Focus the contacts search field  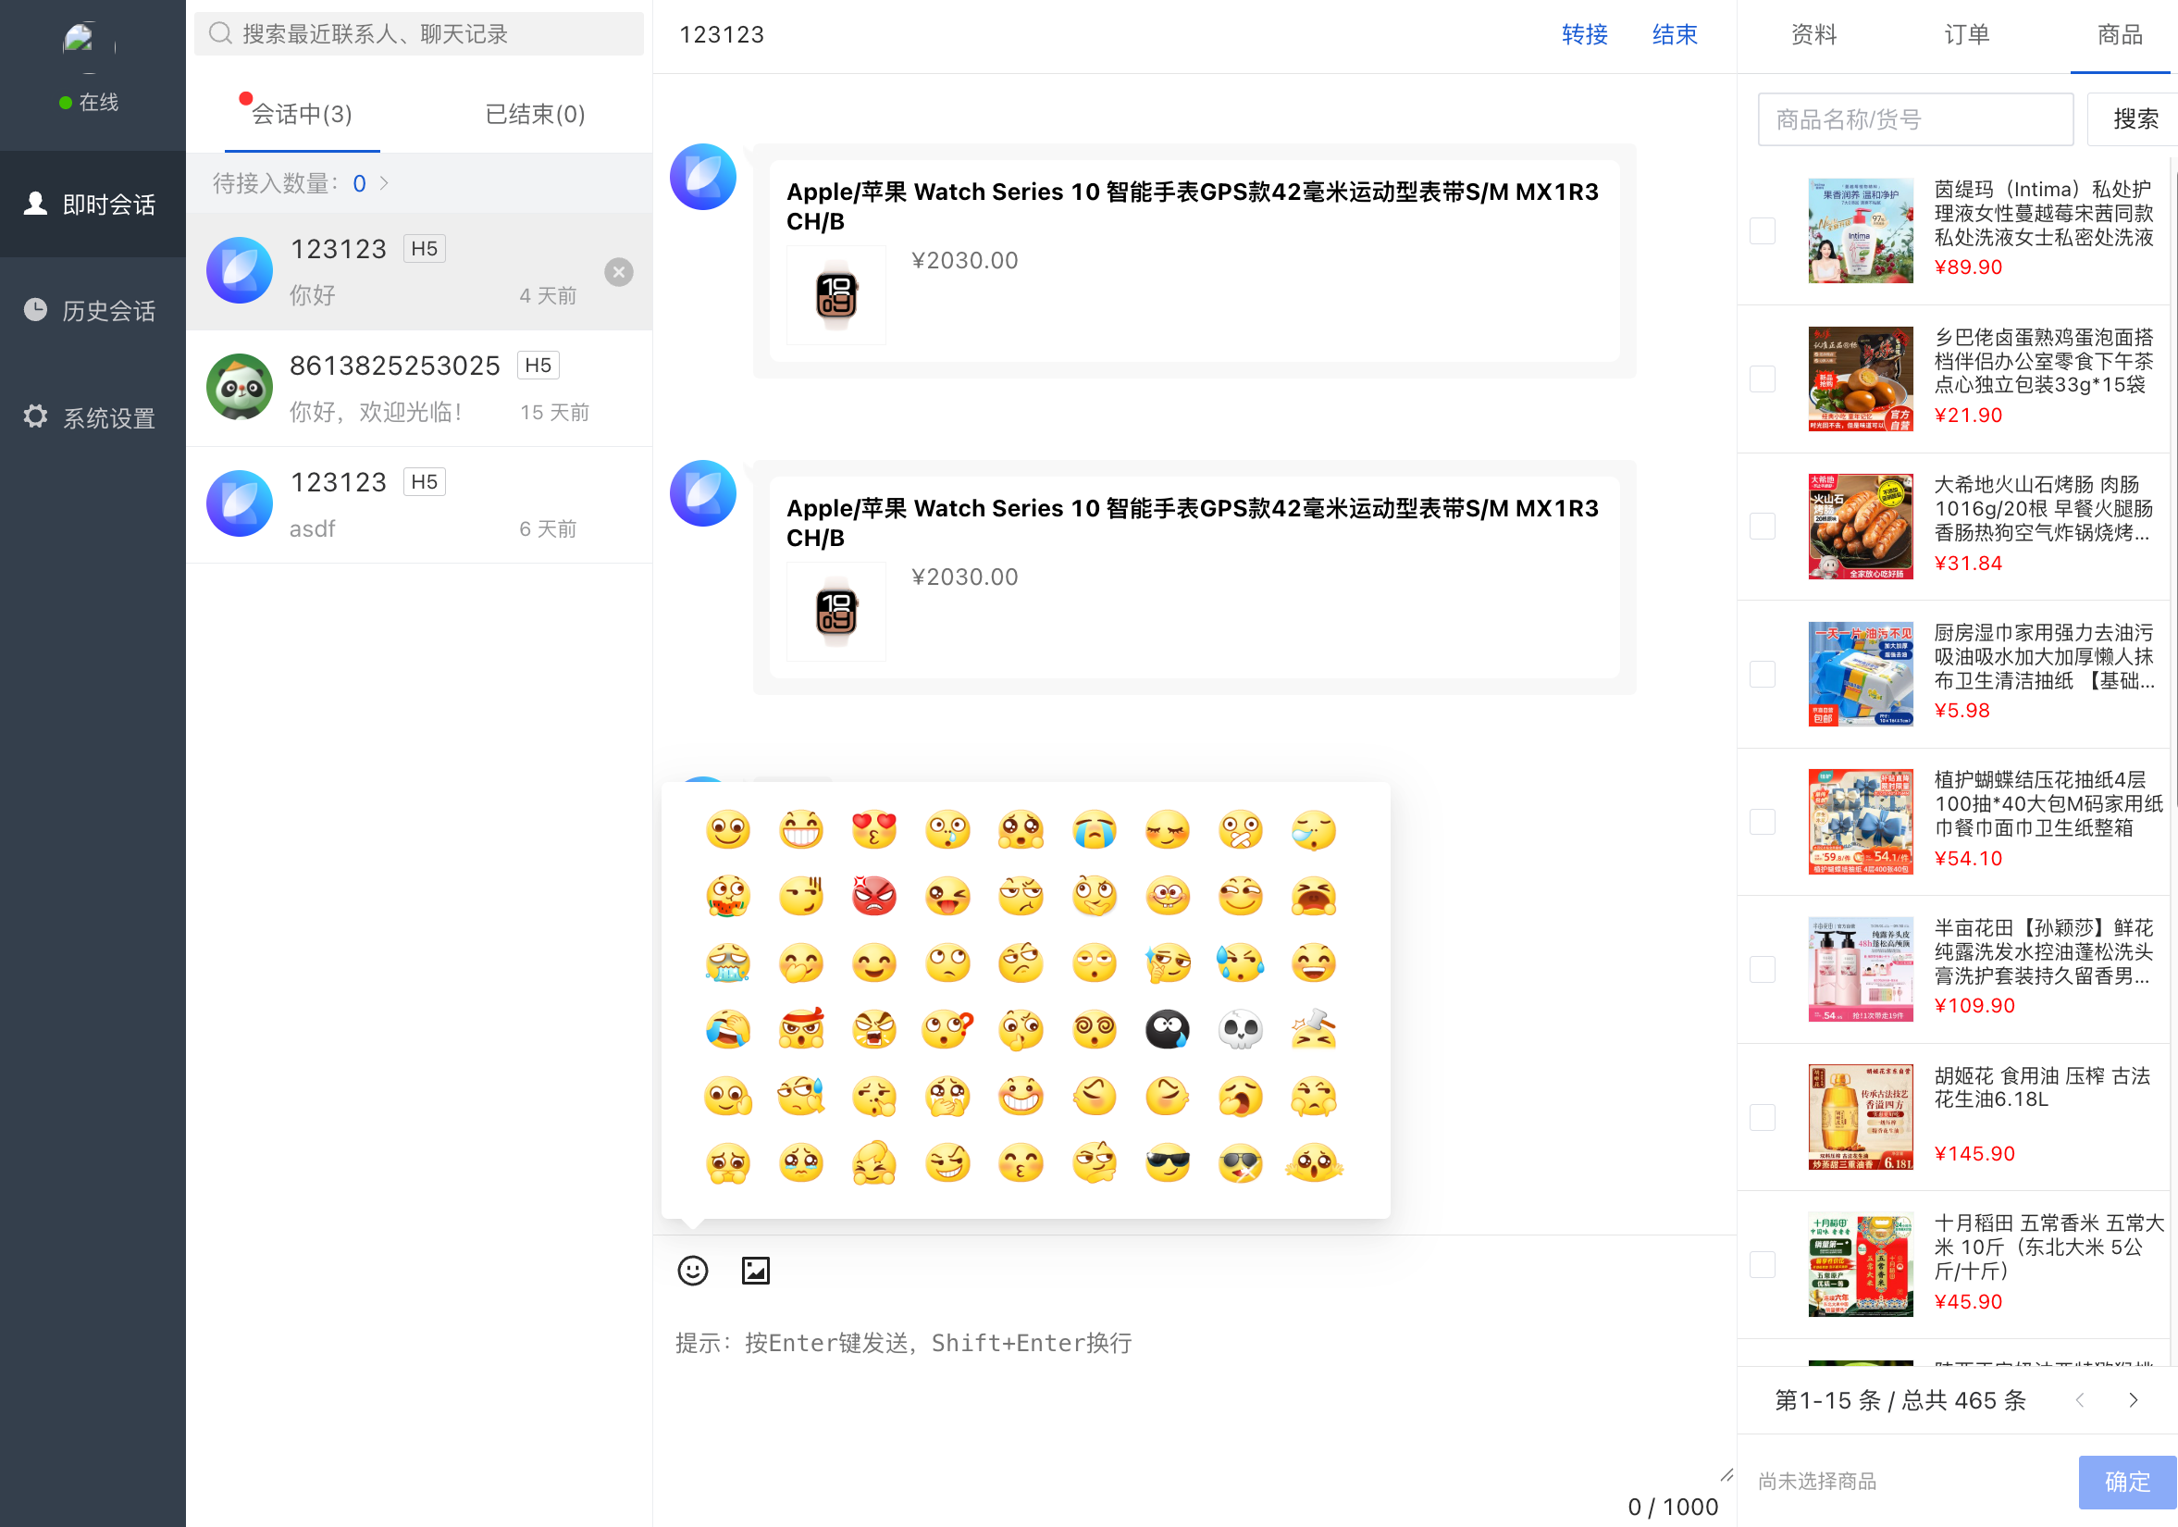pos(418,34)
